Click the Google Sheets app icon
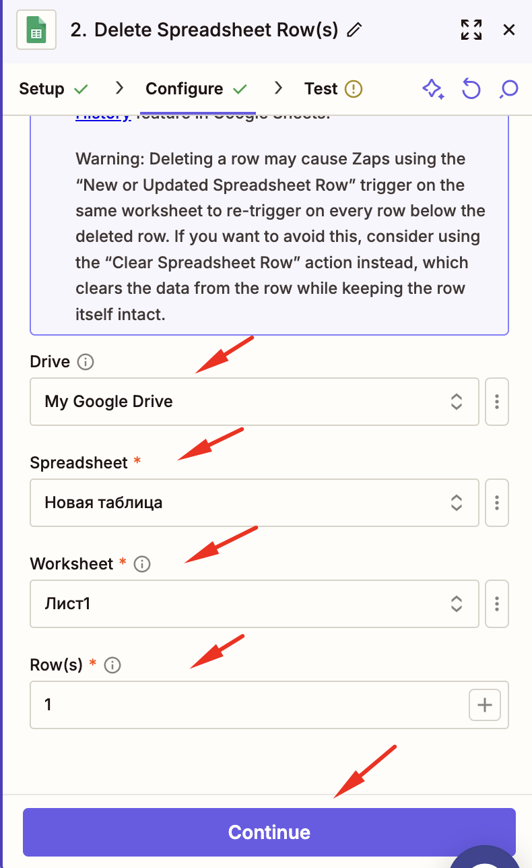 tap(36, 30)
